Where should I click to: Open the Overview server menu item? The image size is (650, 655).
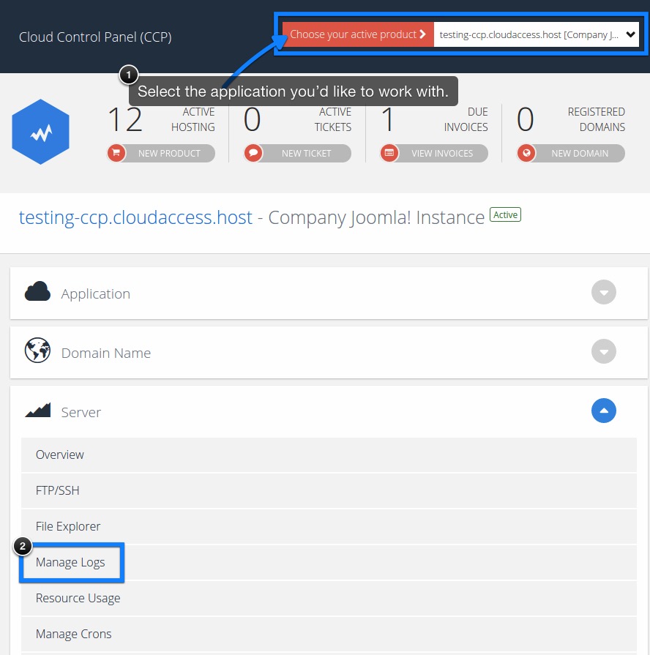tap(329, 454)
